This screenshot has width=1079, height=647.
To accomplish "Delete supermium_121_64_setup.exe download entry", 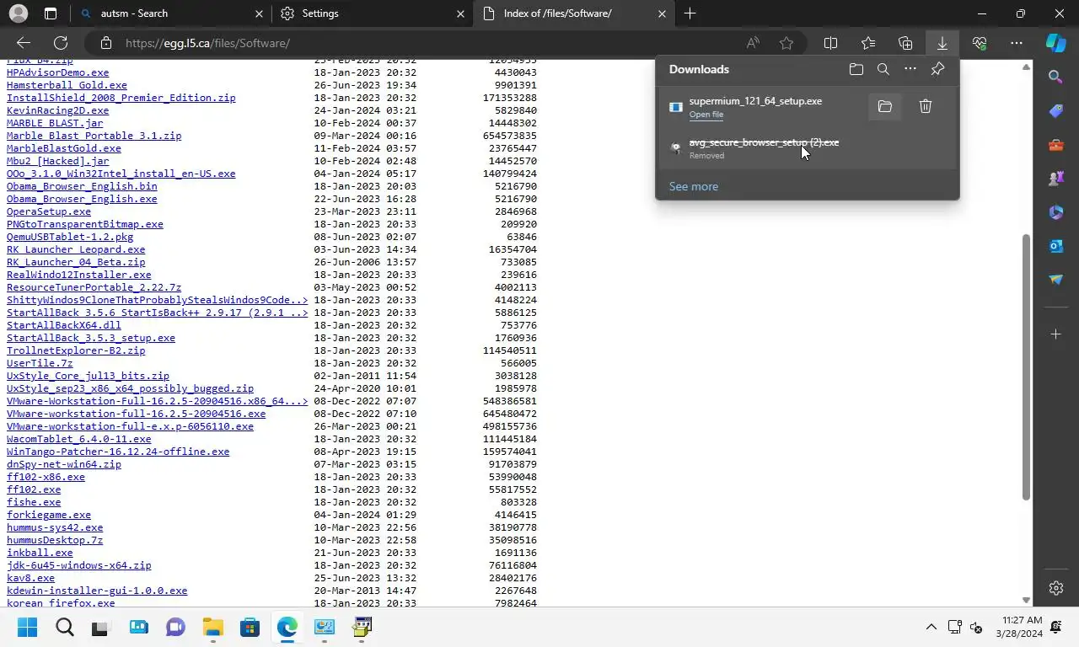I will click(926, 106).
